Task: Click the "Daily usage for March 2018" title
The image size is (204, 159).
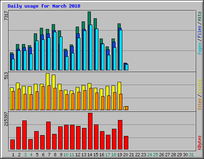Action: coord(44,6)
